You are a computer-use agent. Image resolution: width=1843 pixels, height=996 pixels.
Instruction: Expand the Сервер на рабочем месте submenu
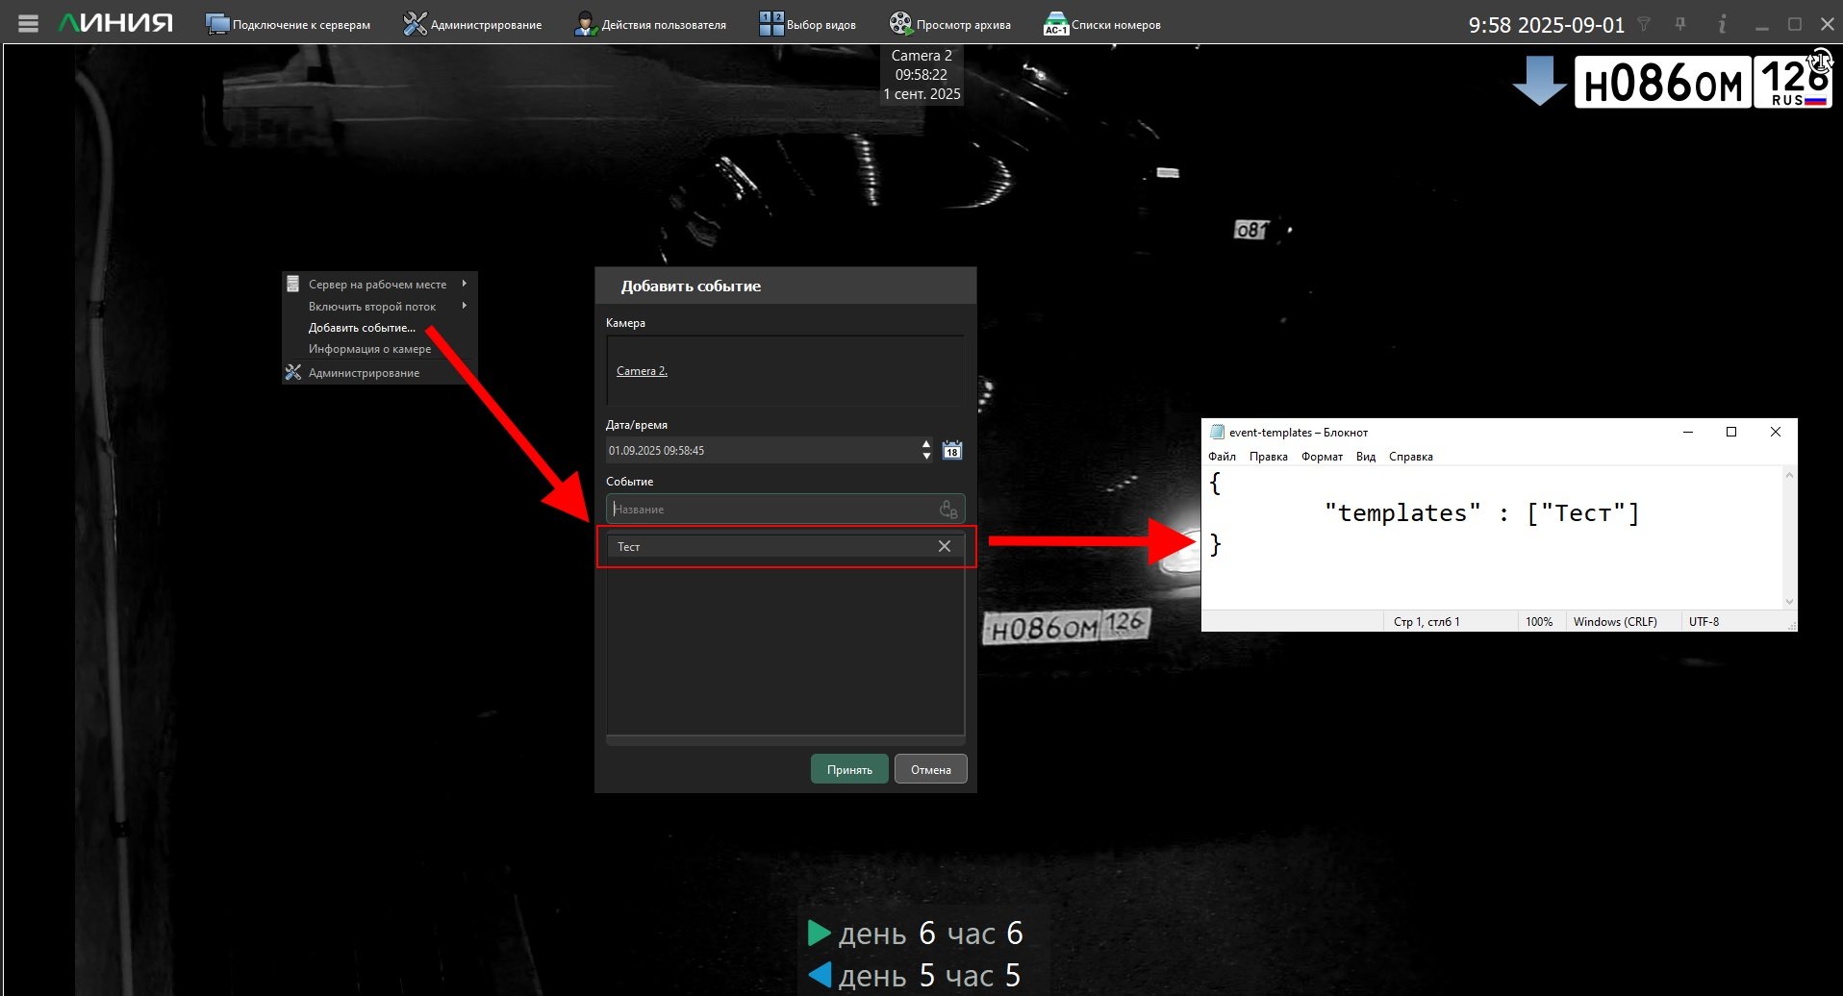point(464,284)
